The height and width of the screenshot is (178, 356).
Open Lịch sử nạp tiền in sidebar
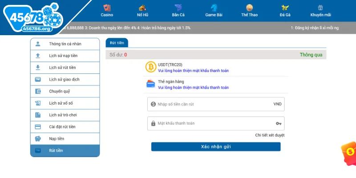pos(65,56)
